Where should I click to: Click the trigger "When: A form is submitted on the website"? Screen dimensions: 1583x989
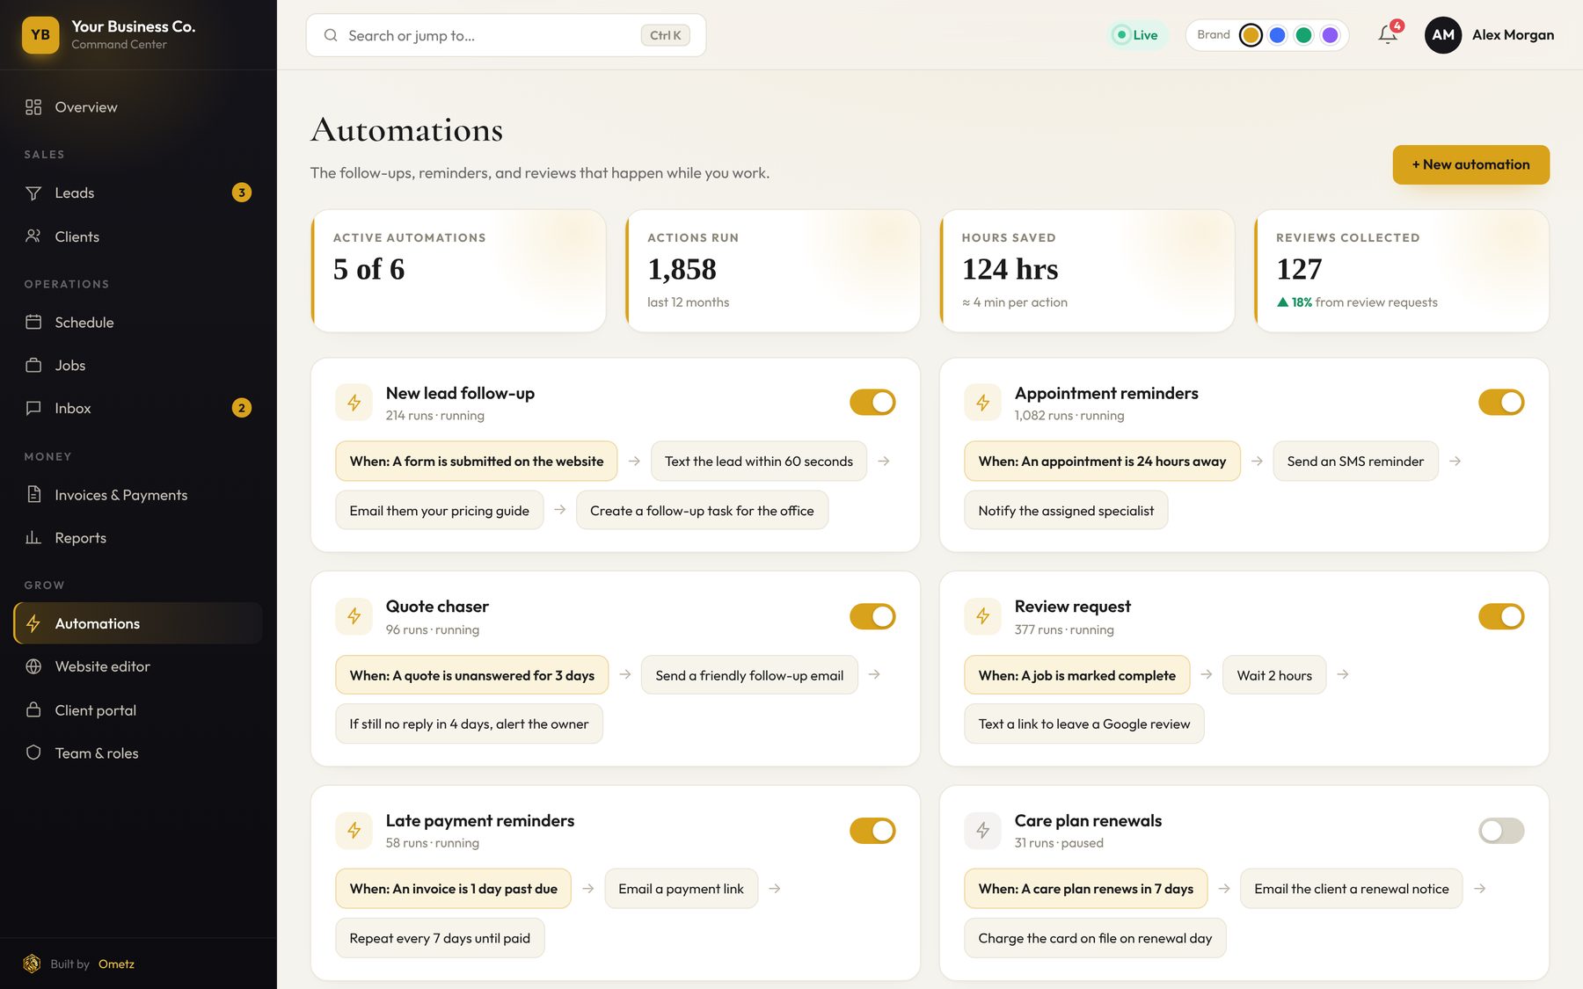[477, 461]
